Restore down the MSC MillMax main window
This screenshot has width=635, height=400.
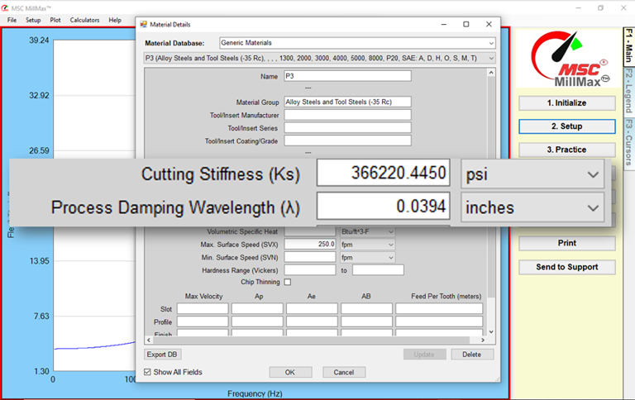click(600, 8)
